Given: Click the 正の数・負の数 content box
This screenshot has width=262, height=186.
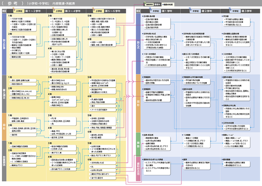Looking at the screenshot, I should click(x=157, y=23).
